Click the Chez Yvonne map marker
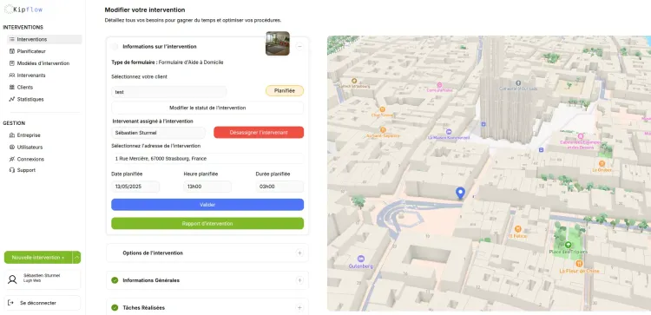Screen dimensions: 651x315 (x=383, y=109)
